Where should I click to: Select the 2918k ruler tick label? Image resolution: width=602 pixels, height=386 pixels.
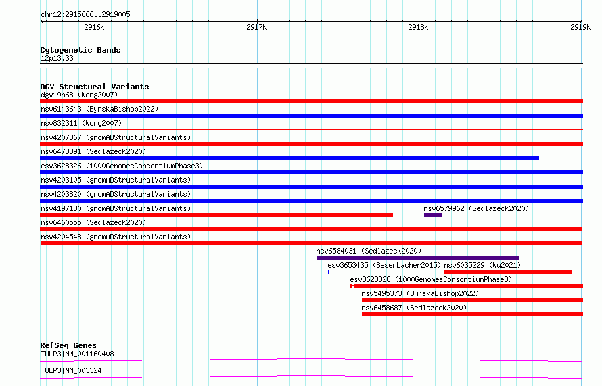[x=418, y=27]
